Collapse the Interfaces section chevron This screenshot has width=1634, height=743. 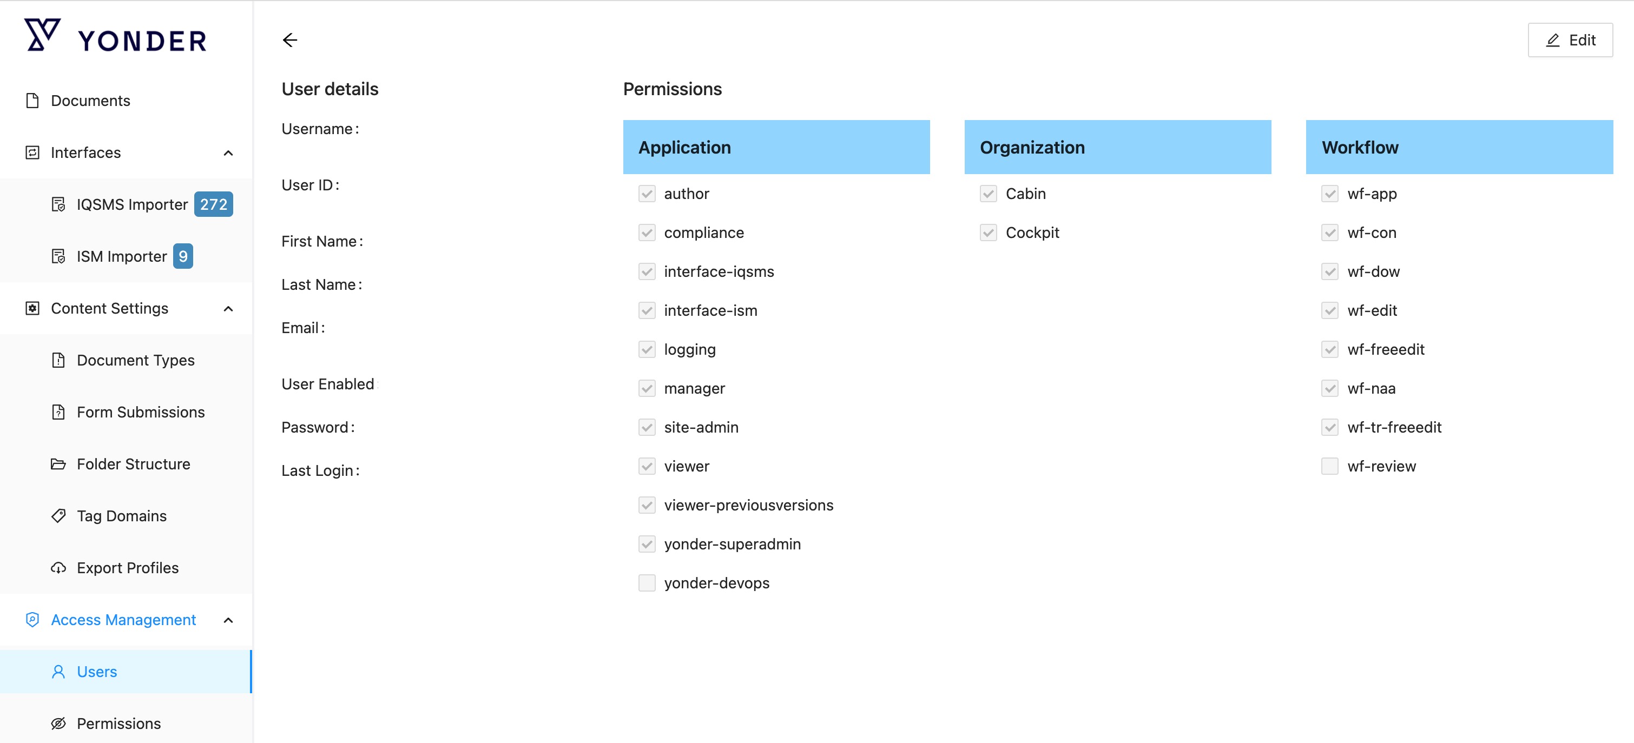coord(228,153)
